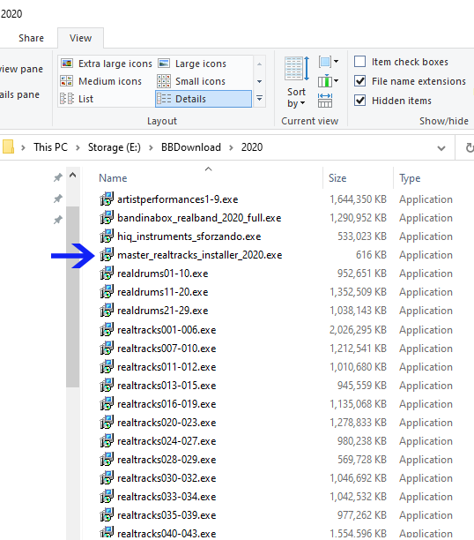Click size value 2,026,295 KB

358,330
